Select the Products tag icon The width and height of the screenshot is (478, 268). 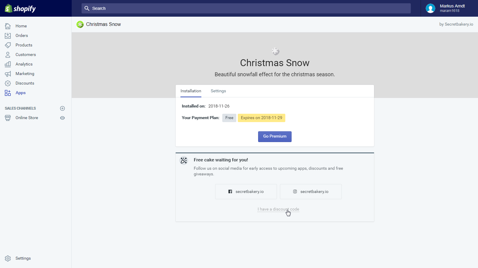point(8,45)
